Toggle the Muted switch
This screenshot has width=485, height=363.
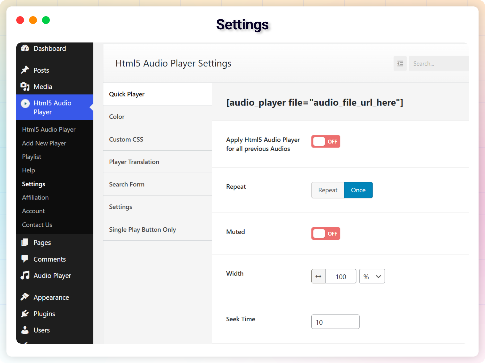coord(326,234)
